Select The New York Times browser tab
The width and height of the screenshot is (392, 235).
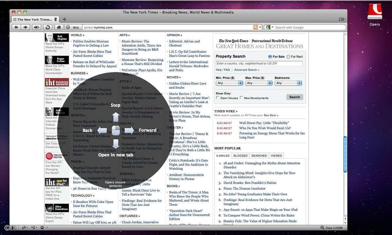point(35,20)
